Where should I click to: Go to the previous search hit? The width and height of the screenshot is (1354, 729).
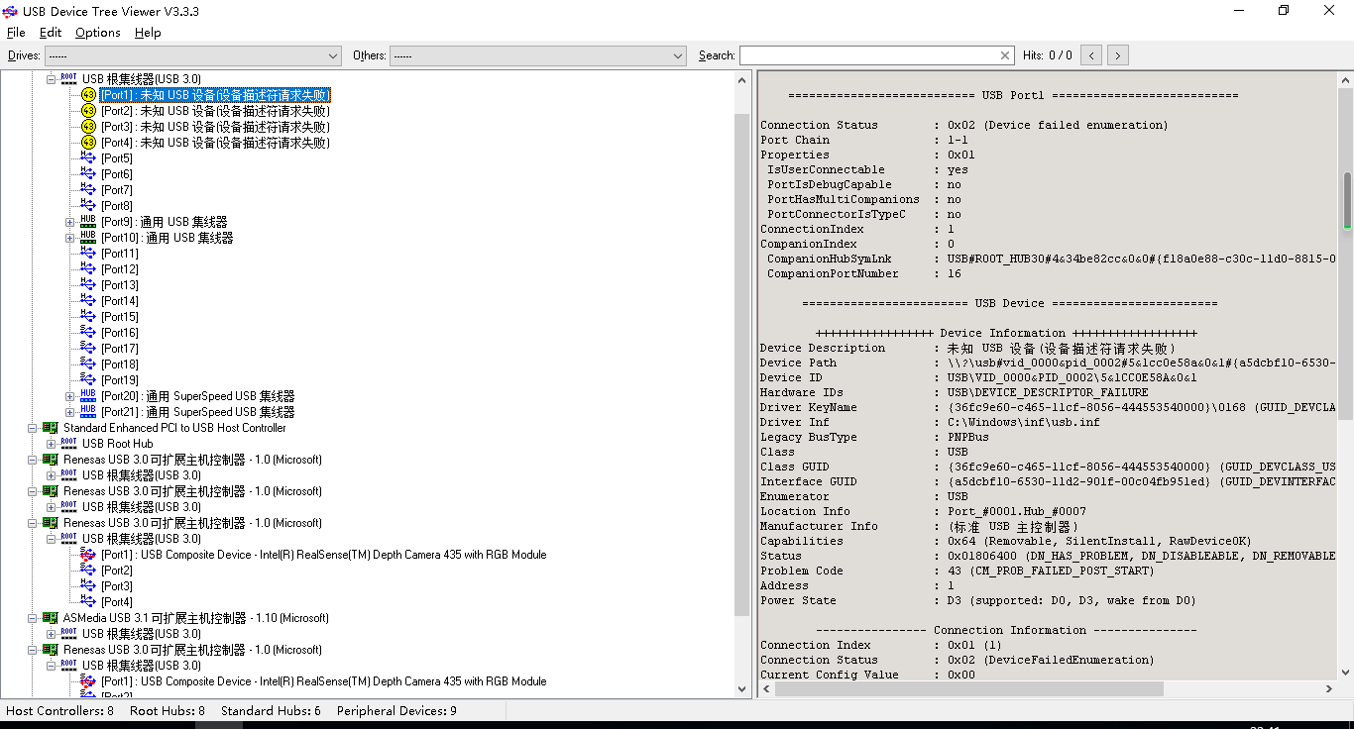pyautogui.click(x=1091, y=55)
